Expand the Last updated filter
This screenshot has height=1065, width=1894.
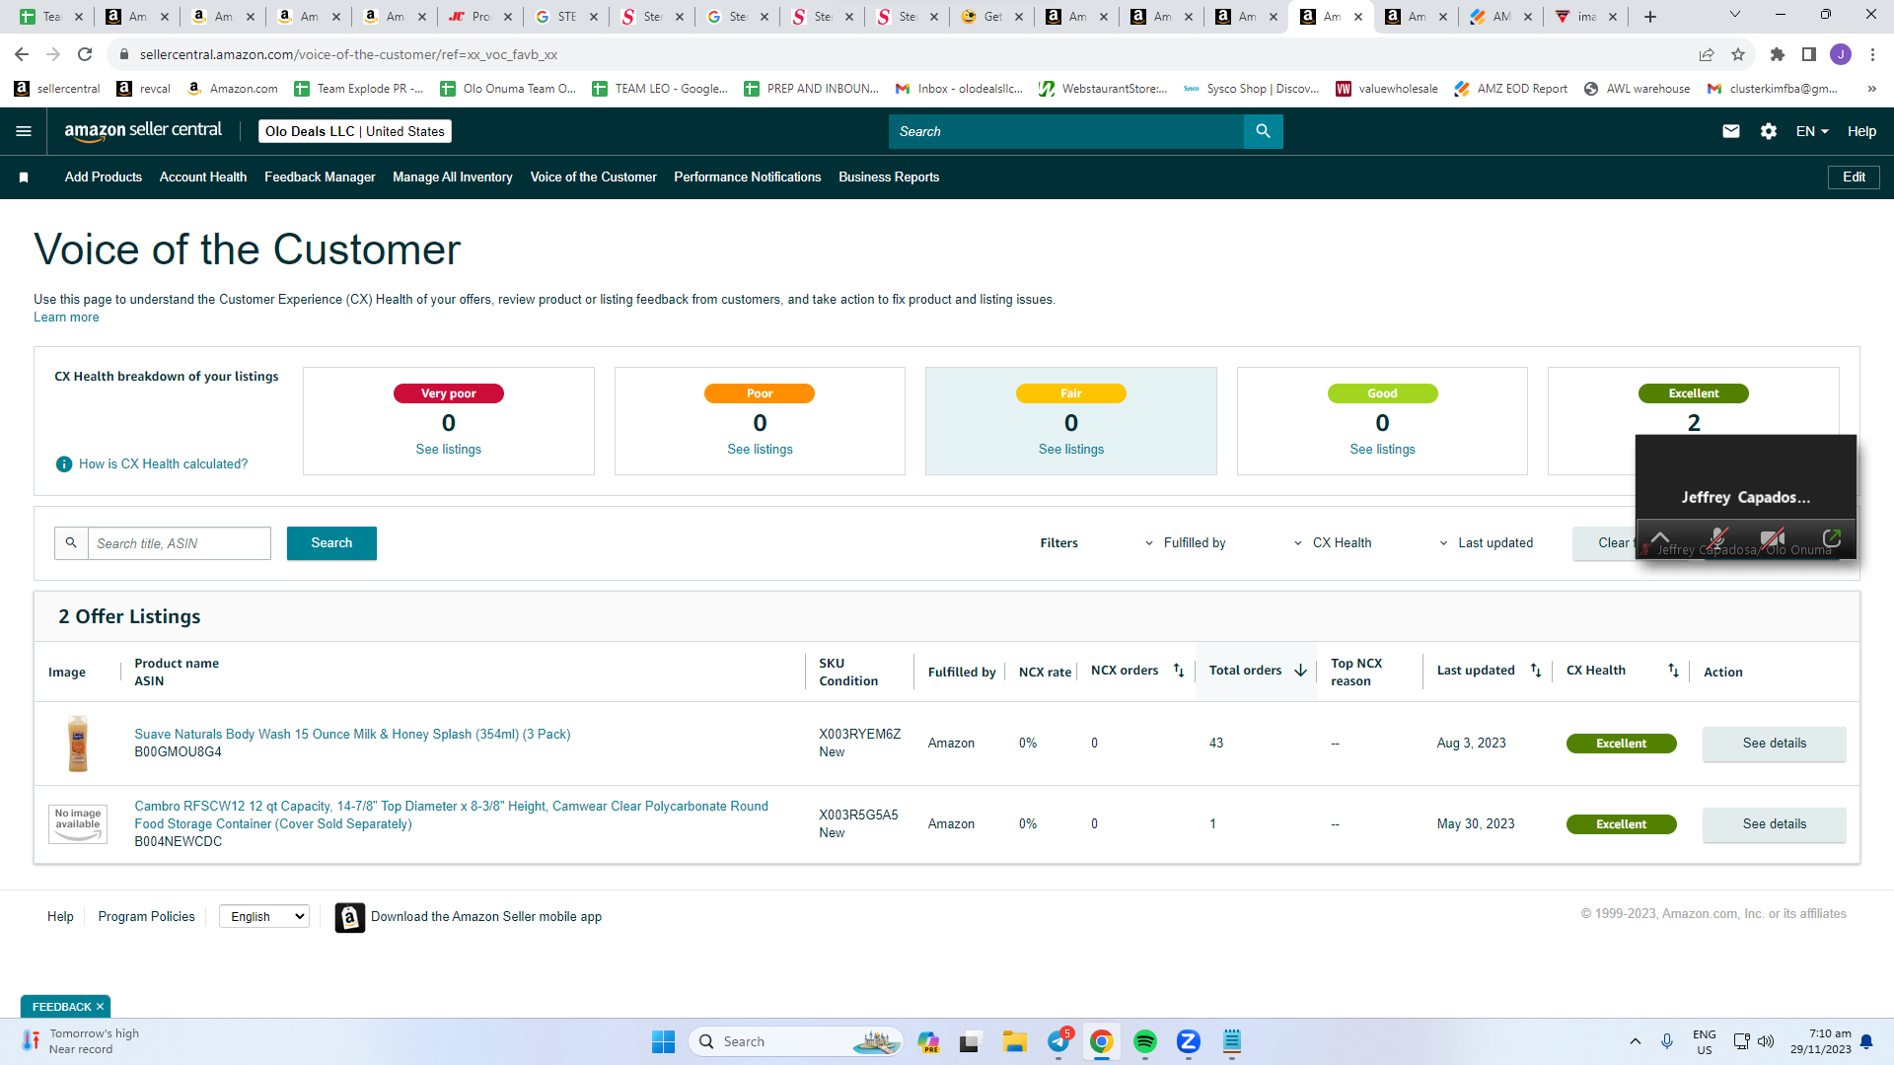[1486, 543]
